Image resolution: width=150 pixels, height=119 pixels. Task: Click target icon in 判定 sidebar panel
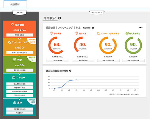pos(14,60)
